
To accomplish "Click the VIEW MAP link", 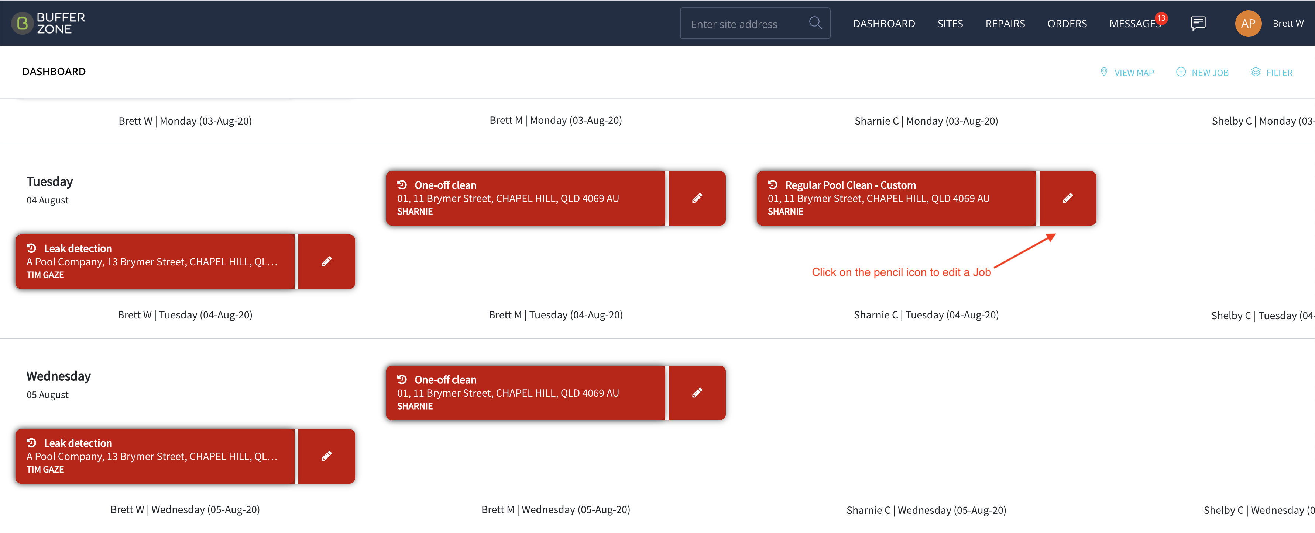I will coord(1134,72).
